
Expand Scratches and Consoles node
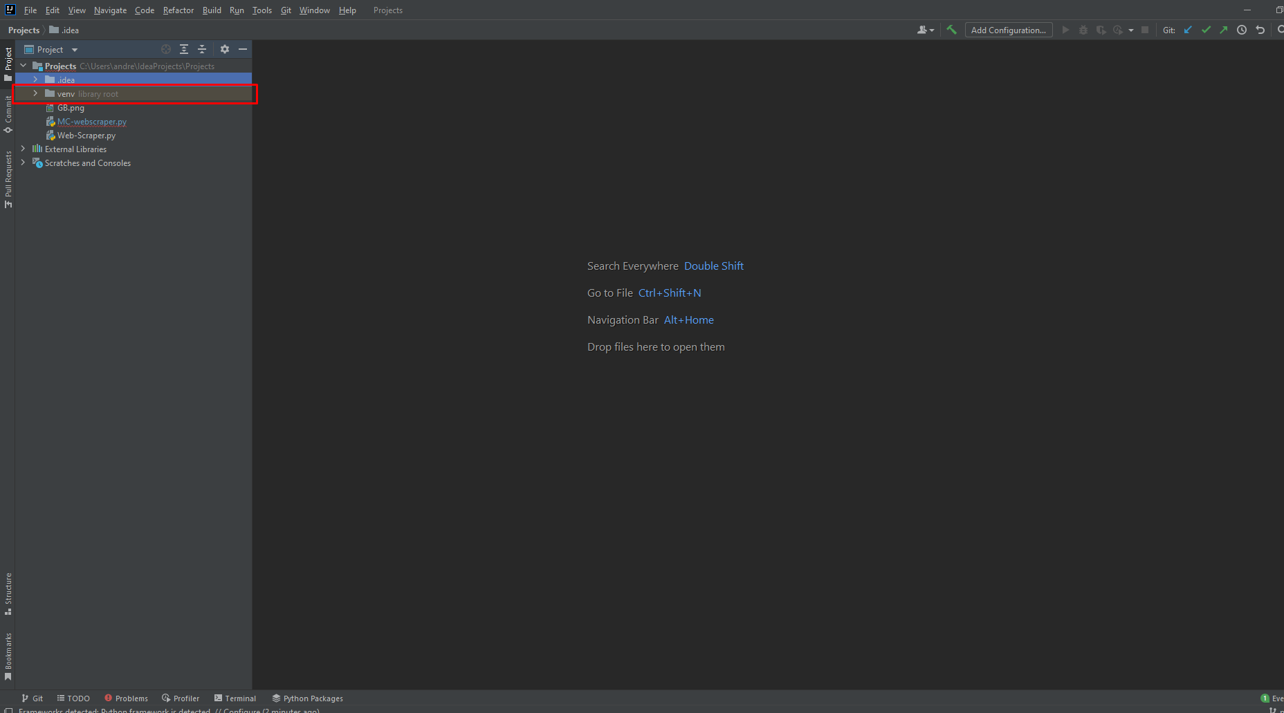click(24, 163)
